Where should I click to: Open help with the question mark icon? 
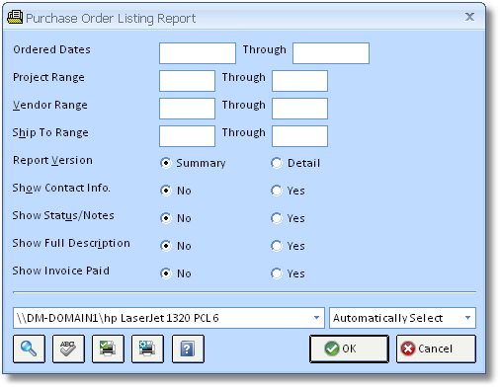point(188,349)
